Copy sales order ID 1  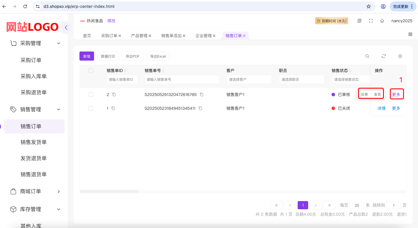(113, 108)
